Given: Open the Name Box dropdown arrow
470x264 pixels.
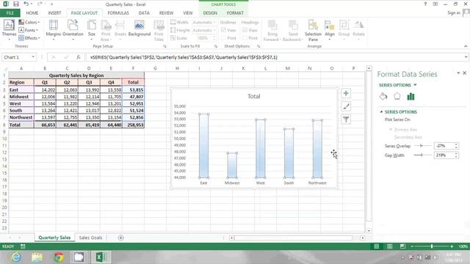Looking at the screenshot, I should [33, 57].
